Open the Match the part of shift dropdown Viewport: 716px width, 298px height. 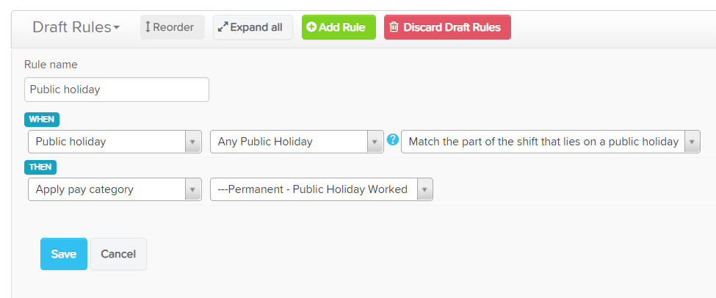[x=550, y=142]
